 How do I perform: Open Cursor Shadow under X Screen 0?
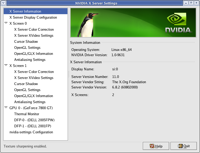26,41
